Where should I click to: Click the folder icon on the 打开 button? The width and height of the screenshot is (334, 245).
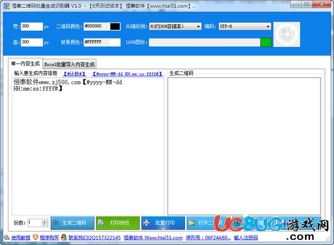[x=192, y=223]
